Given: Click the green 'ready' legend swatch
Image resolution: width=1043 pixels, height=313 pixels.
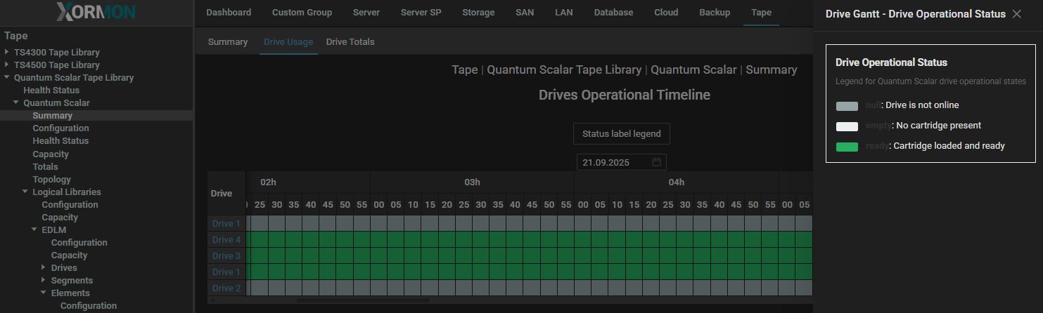Looking at the screenshot, I should [847, 147].
